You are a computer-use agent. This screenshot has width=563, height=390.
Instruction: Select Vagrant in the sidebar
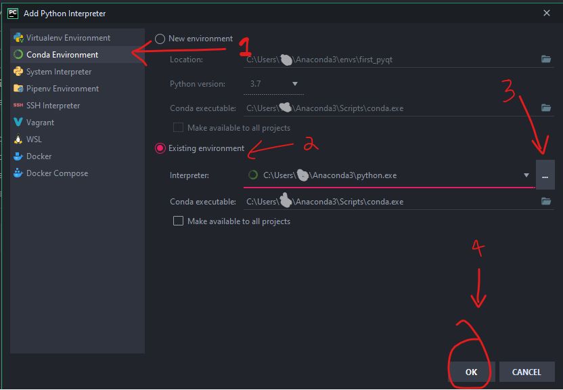[77, 122]
